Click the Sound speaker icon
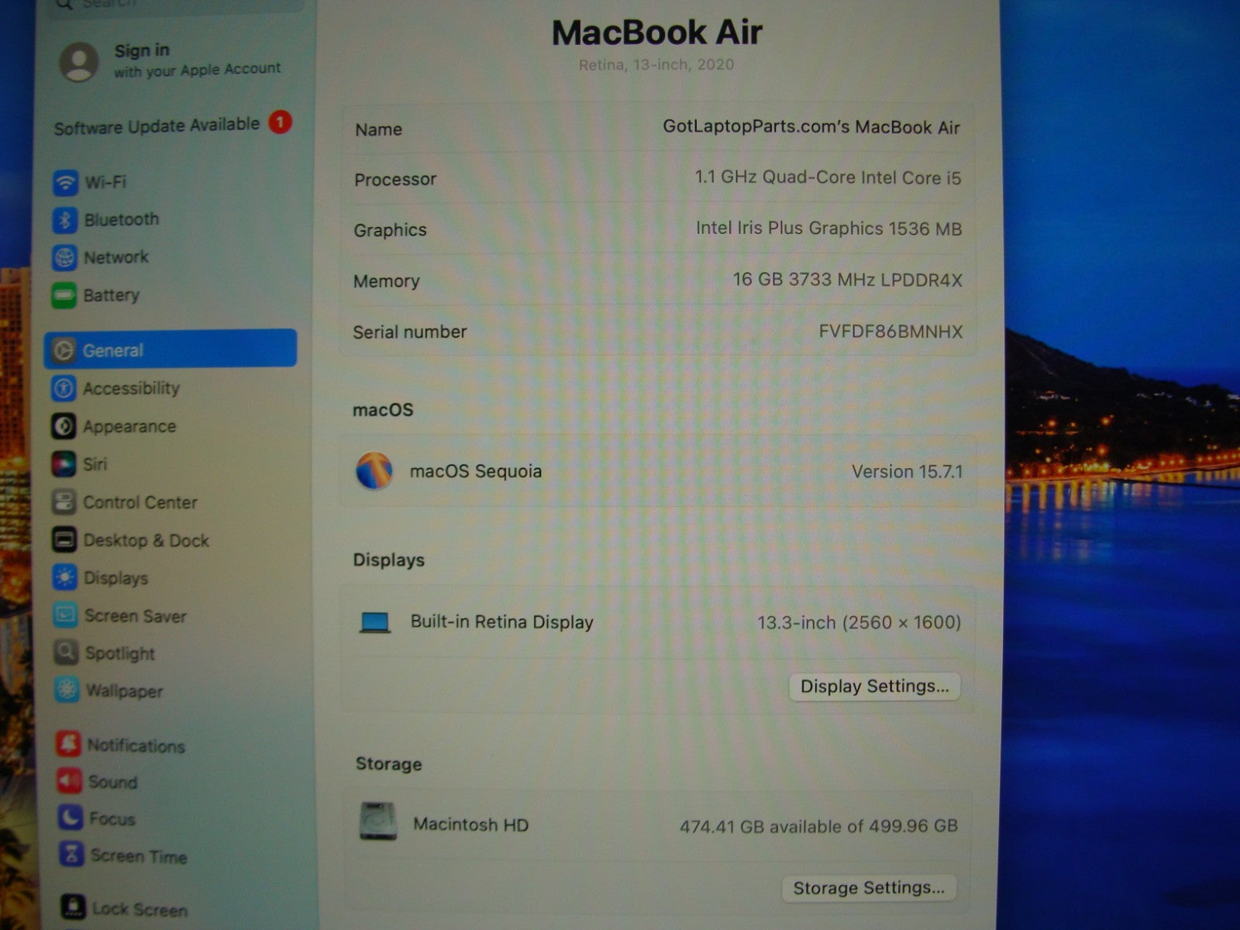The width and height of the screenshot is (1240, 930). pyautogui.click(x=69, y=781)
